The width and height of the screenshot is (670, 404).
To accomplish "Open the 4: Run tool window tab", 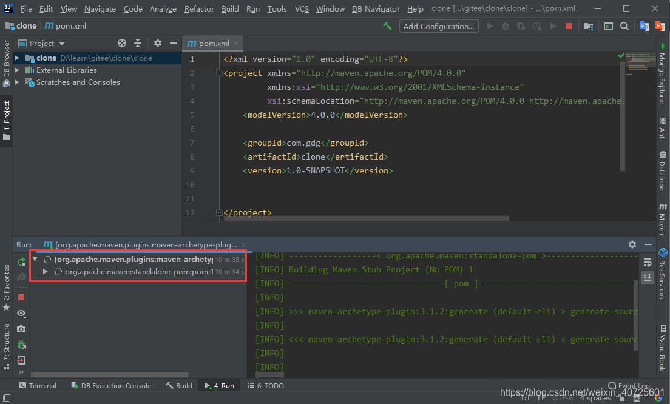I will click(x=220, y=386).
